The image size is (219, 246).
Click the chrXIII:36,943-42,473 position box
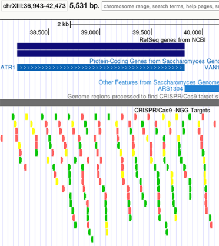click(x=34, y=6)
